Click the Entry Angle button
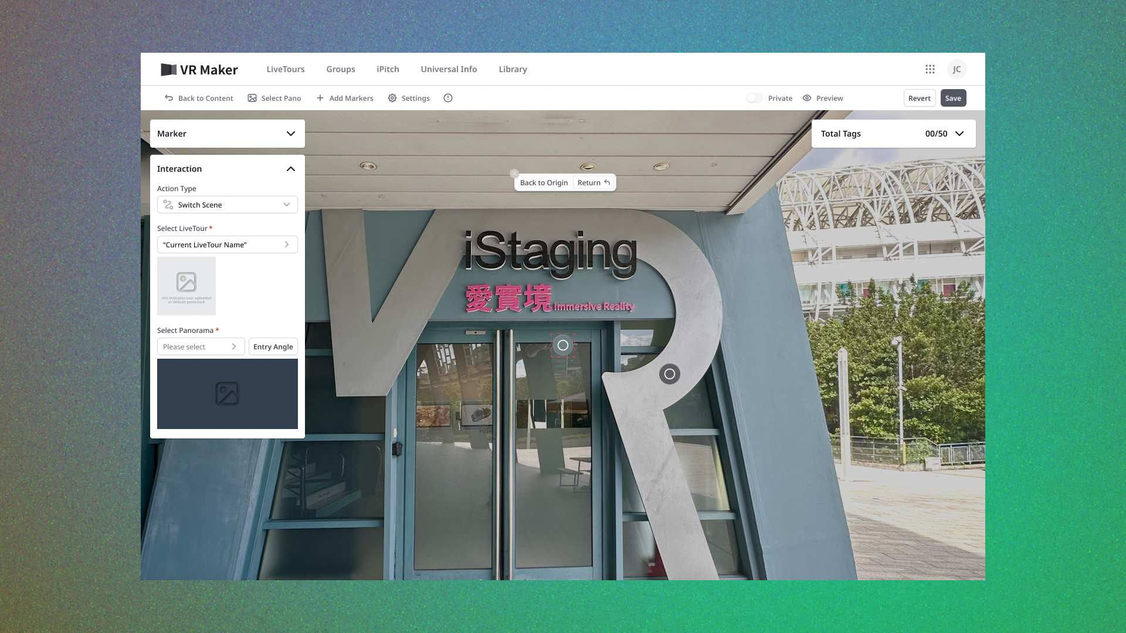This screenshot has width=1126, height=633. [x=273, y=346]
